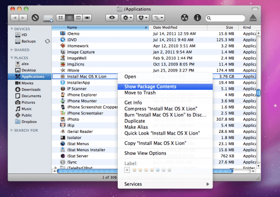Select Move to Trash in context menu

pos(140,92)
